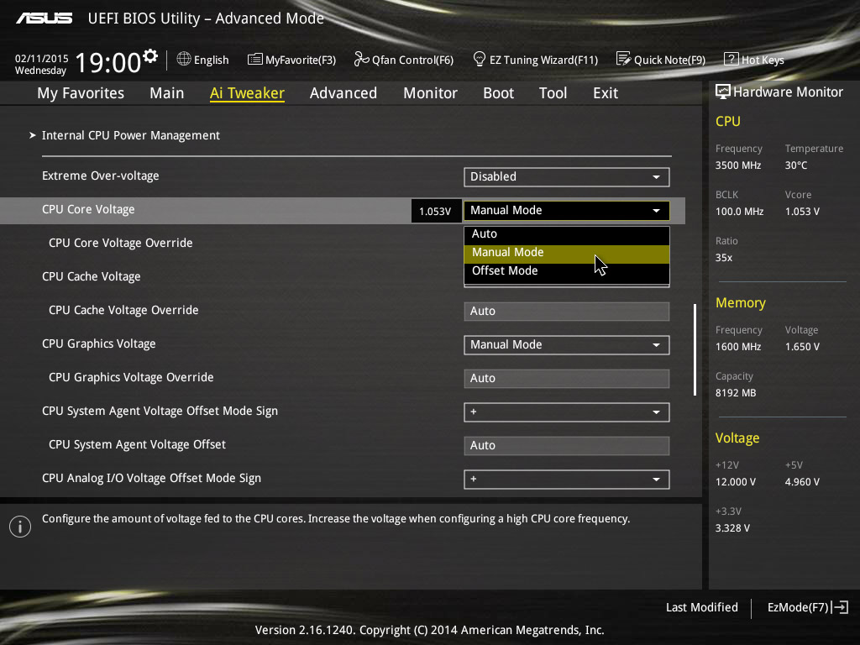Click the Hardware Monitor screen icon
The image size is (860, 645).
(723, 92)
